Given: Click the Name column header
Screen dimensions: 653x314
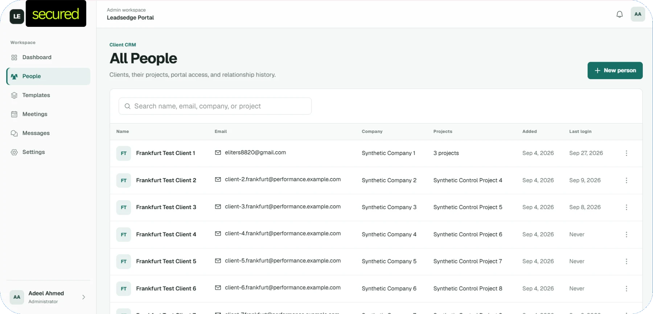Looking at the screenshot, I should 123,132.
